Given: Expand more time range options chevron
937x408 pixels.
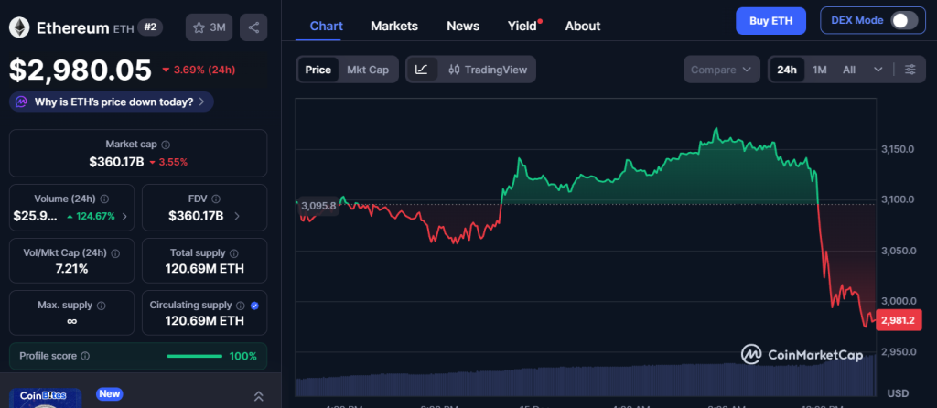Looking at the screenshot, I should tap(878, 70).
